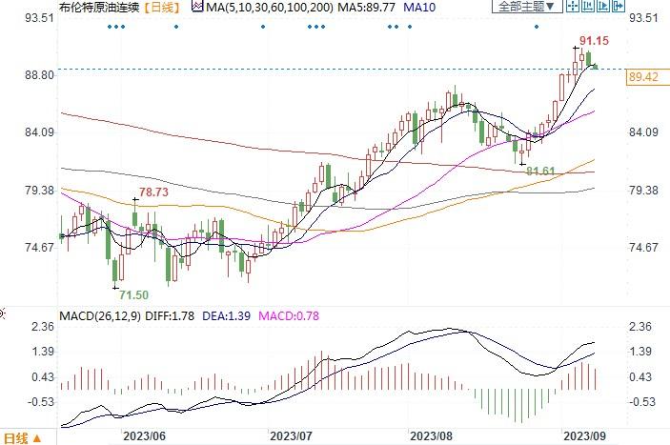Click the small icon left of the MACD label

[3, 313]
